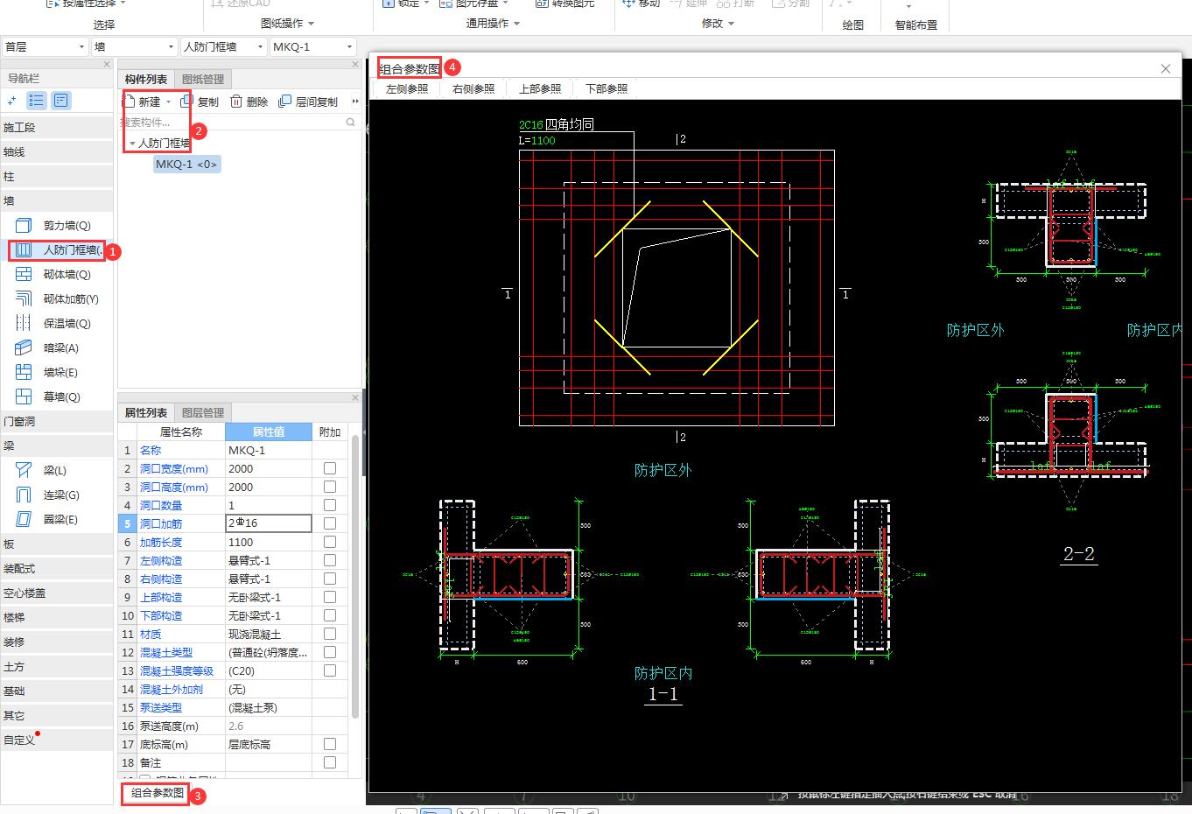The image size is (1192, 814).
Task: Open the 右侧参照 tab in dialog
Action: point(473,88)
